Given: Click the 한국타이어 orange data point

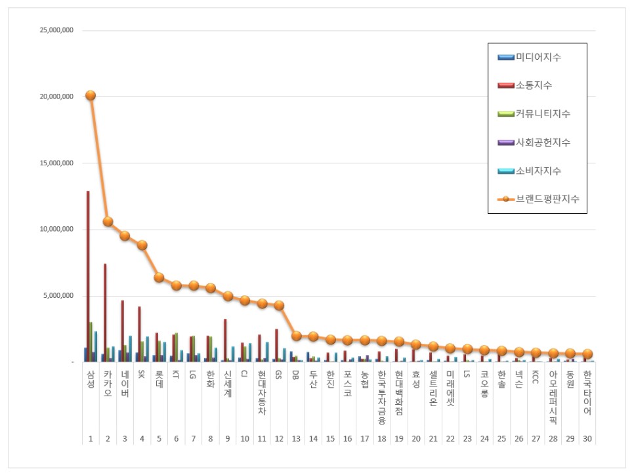Looking at the screenshot, I should click(x=587, y=354).
